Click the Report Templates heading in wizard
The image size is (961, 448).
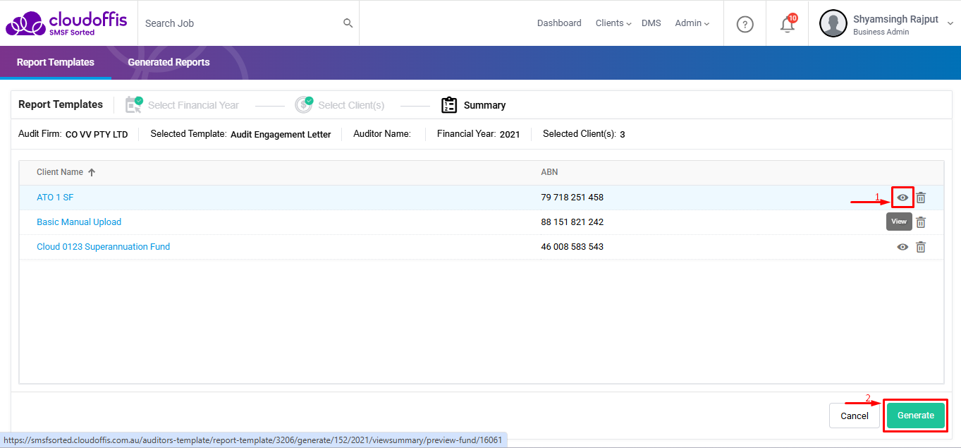[x=61, y=104]
